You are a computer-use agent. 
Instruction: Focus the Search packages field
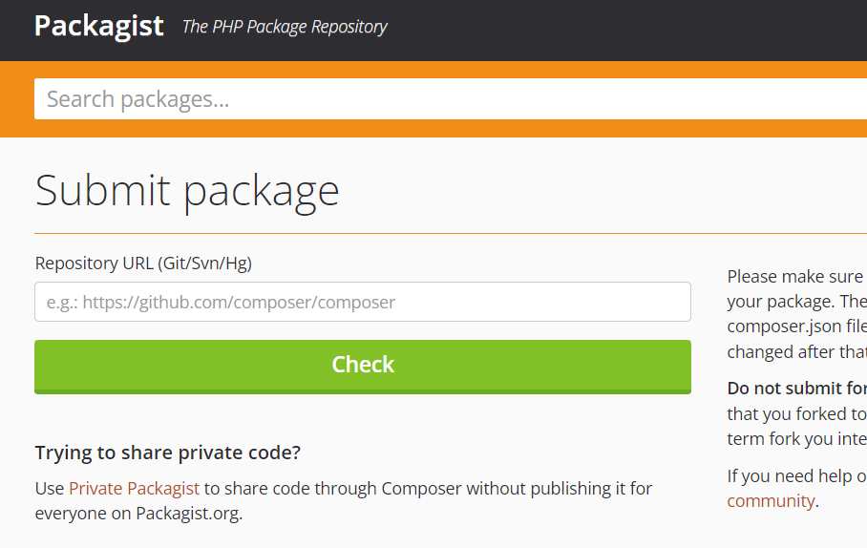coord(451,99)
